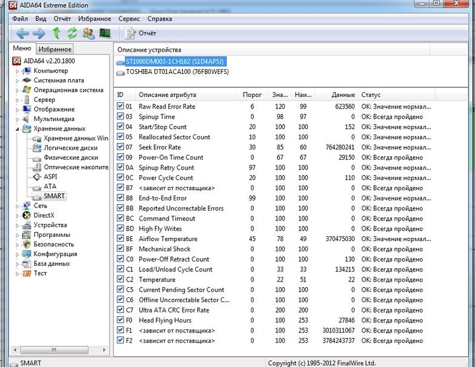
Task: Select the Устройства tree node
Action: coord(50,225)
